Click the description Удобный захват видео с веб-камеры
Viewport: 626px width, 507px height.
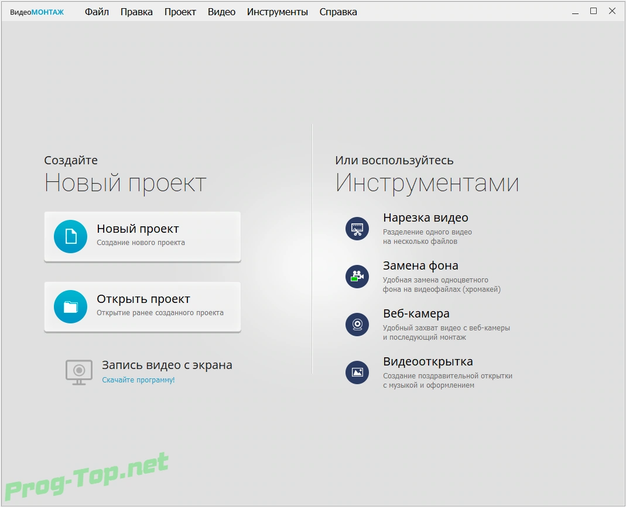(446, 327)
